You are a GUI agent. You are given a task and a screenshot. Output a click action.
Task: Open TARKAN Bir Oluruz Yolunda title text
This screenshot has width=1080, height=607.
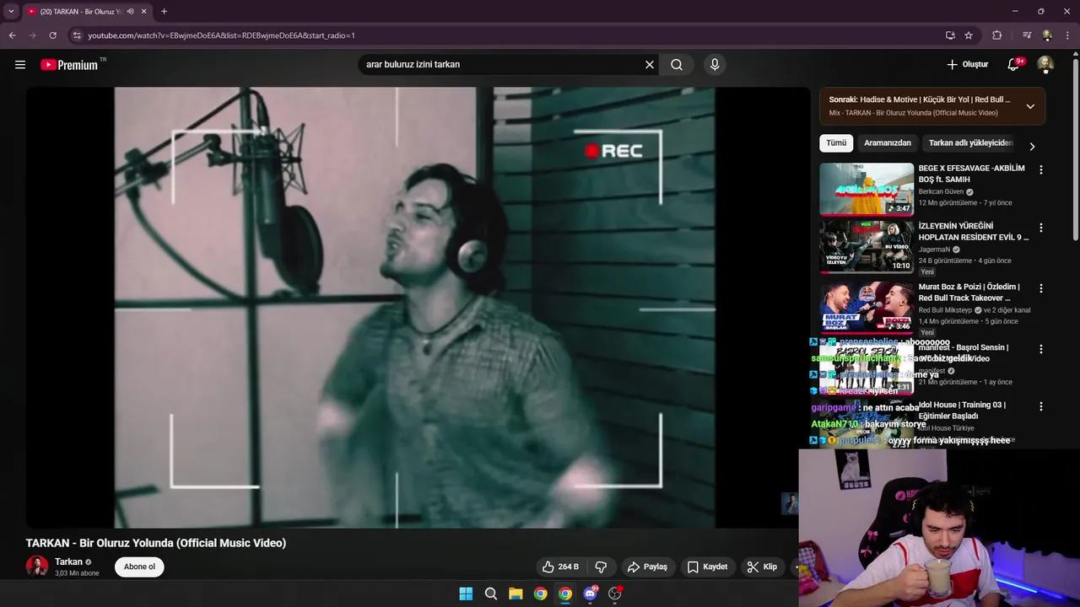point(156,543)
